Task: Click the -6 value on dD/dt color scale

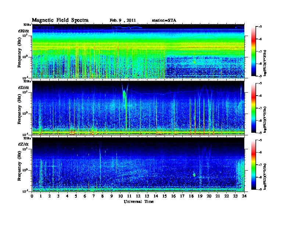Action: click(x=260, y=96)
